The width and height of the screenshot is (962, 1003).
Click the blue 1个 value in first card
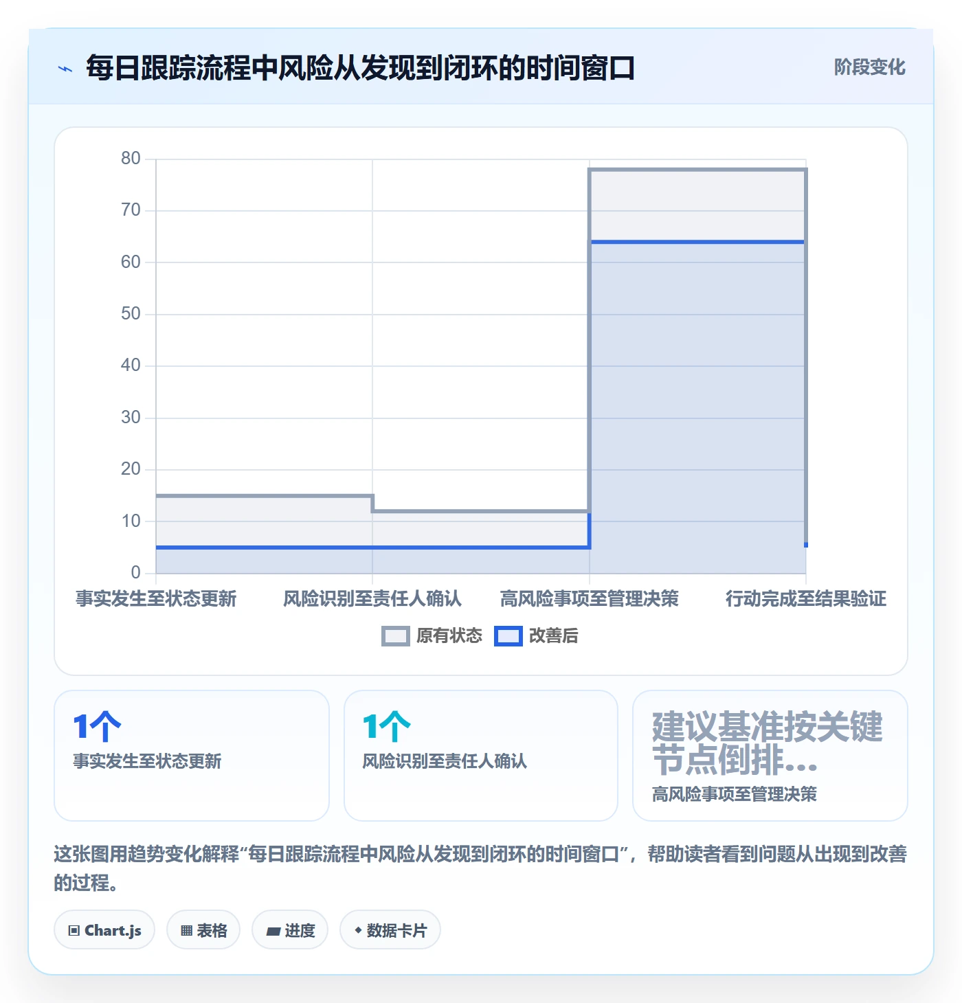click(97, 727)
